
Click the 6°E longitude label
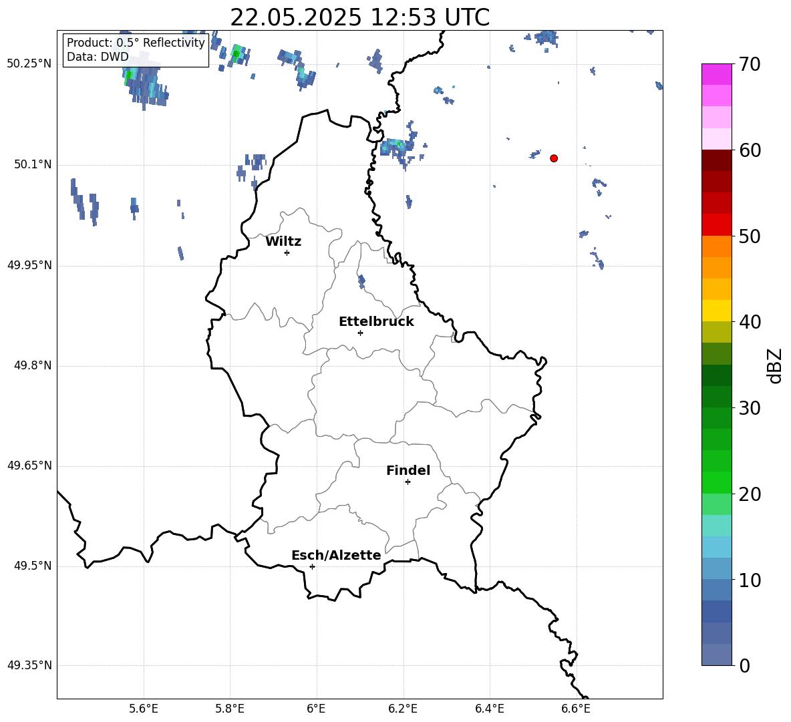click(x=316, y=709)
